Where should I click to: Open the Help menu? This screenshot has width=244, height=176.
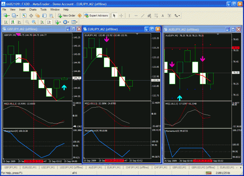coord(66,9)
